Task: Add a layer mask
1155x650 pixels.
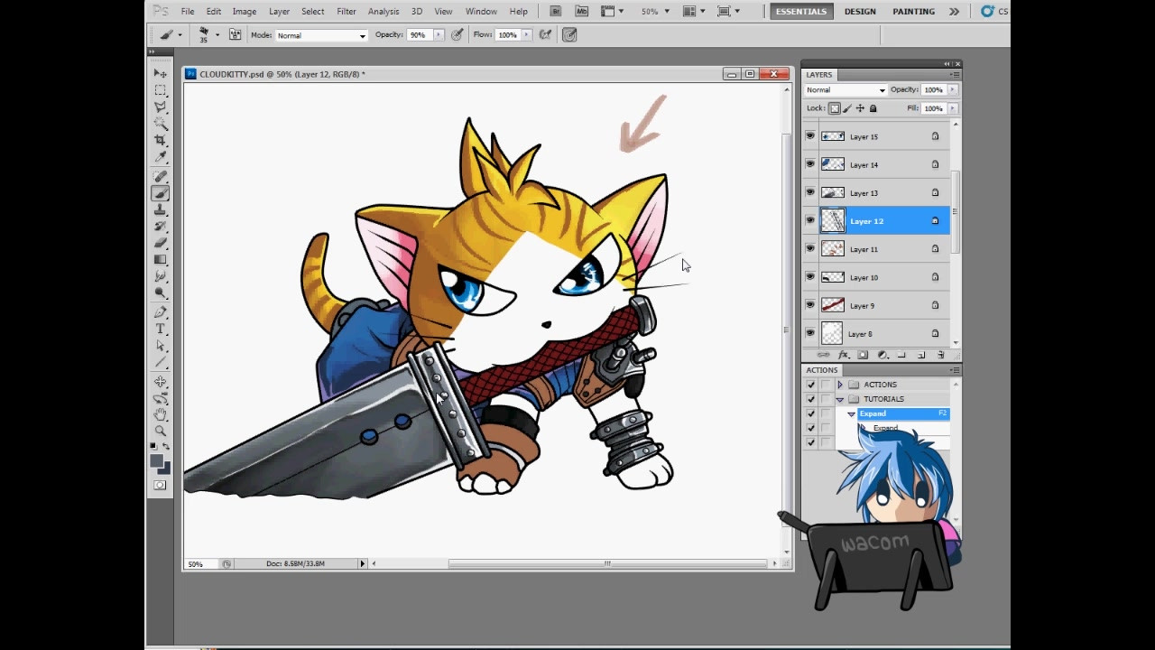Action: (863, 356)
